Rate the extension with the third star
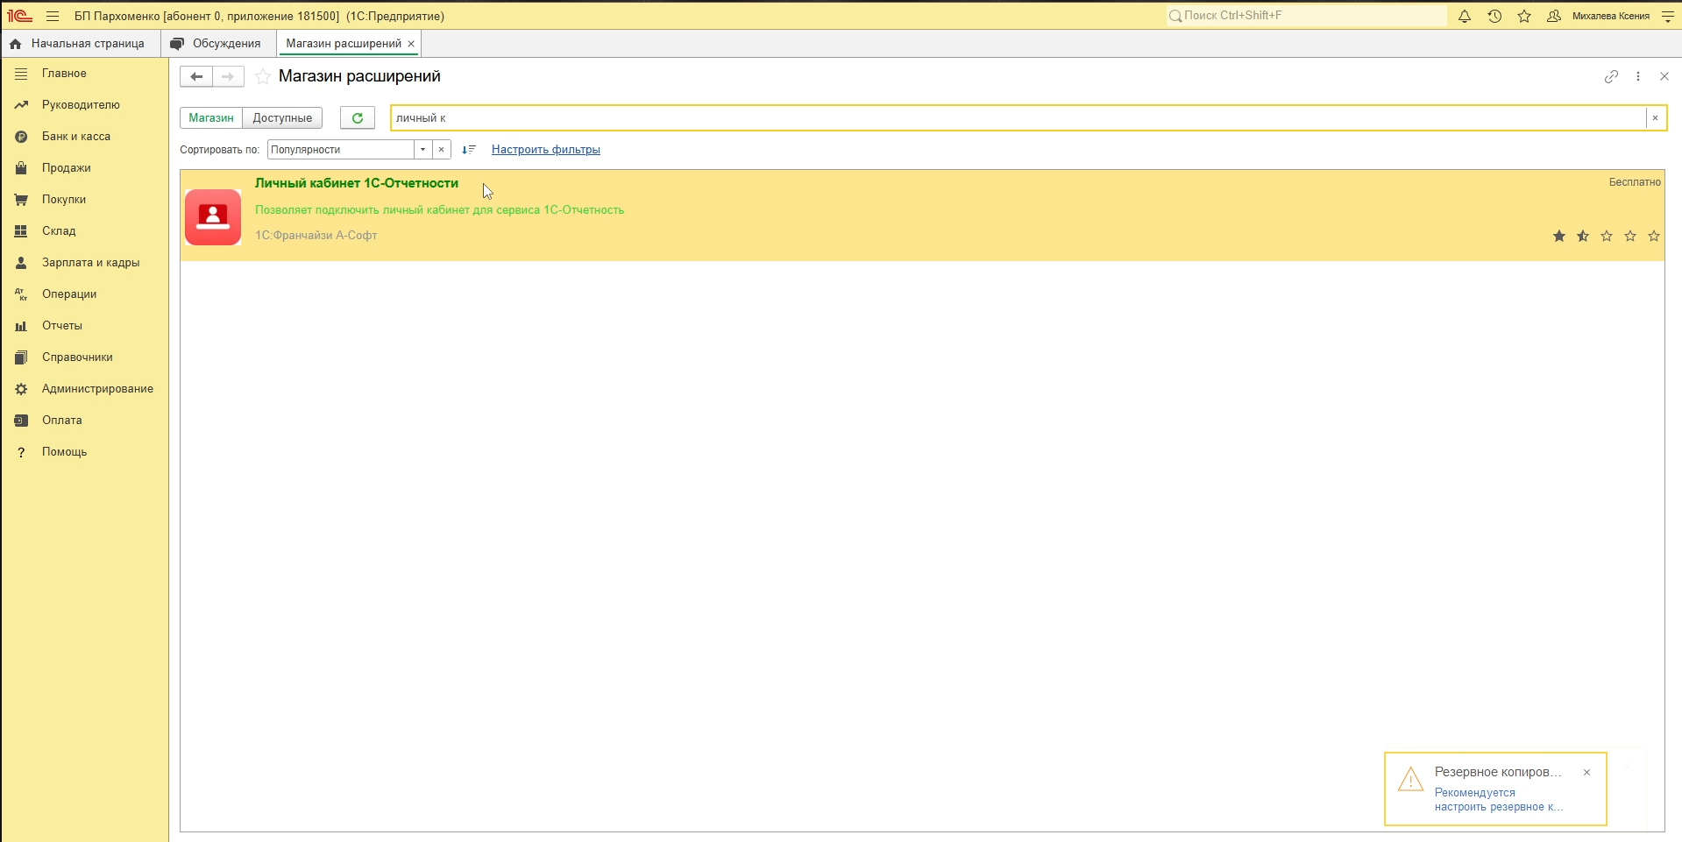This screenshot has height=842, width=1682. coord(1607,236)
